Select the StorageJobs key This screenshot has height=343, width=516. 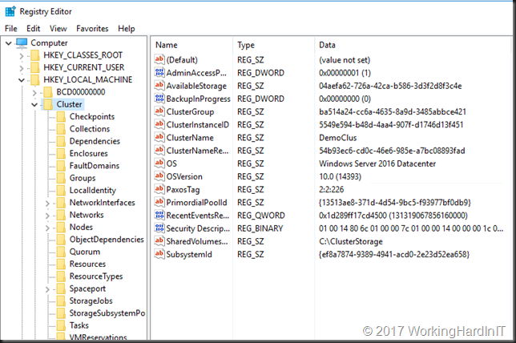pyautogui.click(x=91, y=301)
